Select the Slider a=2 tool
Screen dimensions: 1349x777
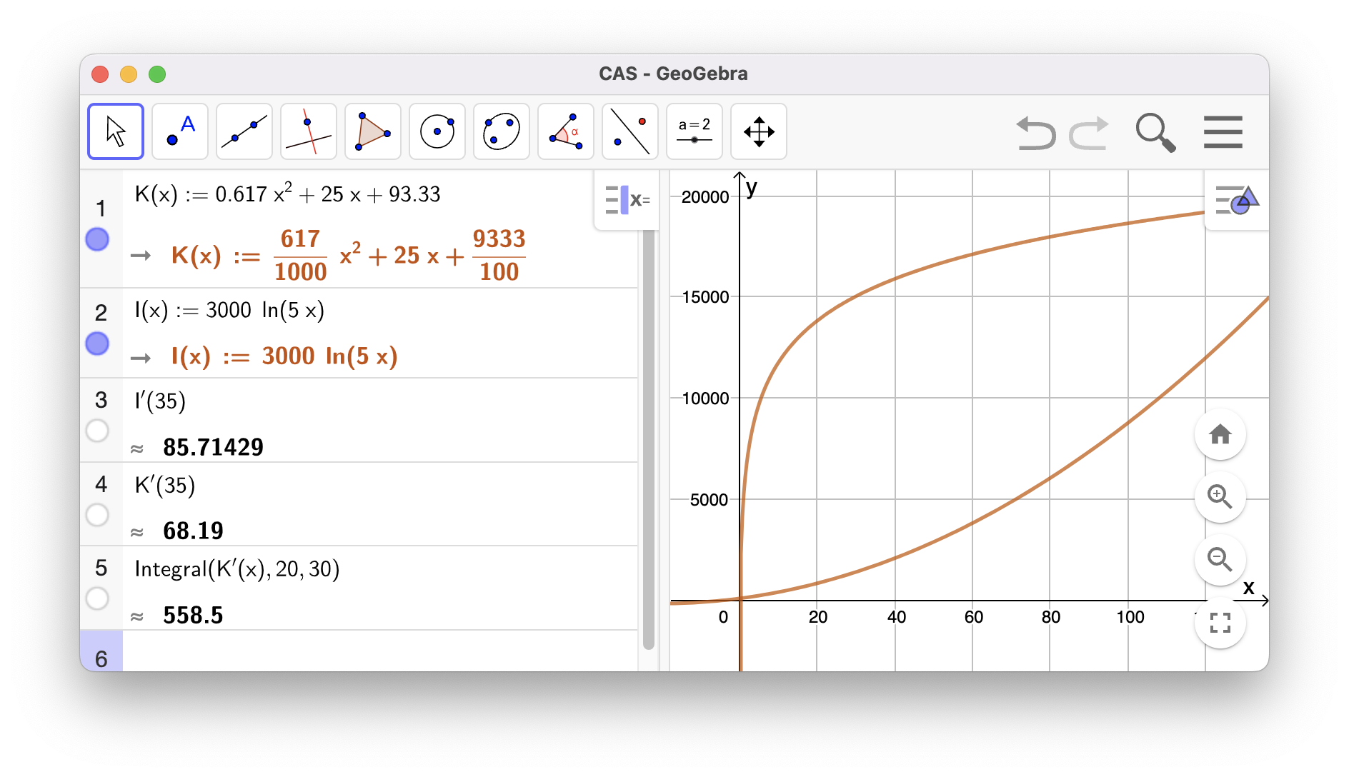click(x=695, y=131)
